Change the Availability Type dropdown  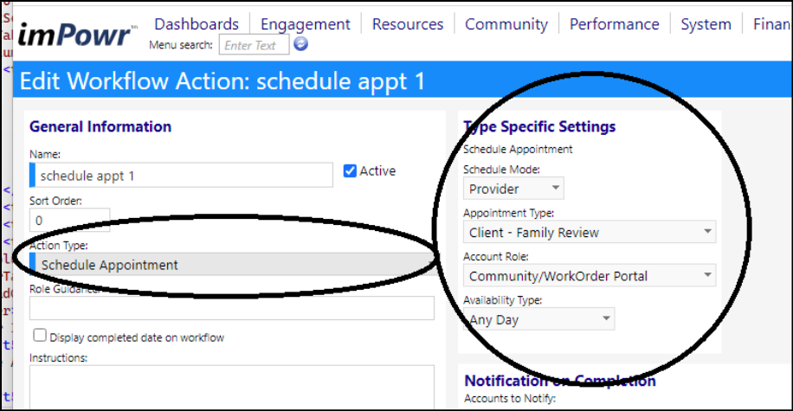(538, 319)
